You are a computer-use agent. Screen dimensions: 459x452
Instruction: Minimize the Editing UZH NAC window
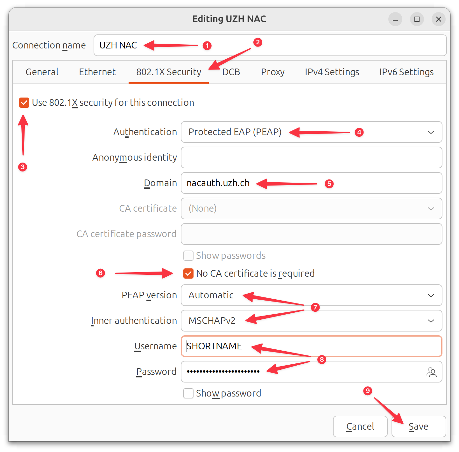coord(395,19)
